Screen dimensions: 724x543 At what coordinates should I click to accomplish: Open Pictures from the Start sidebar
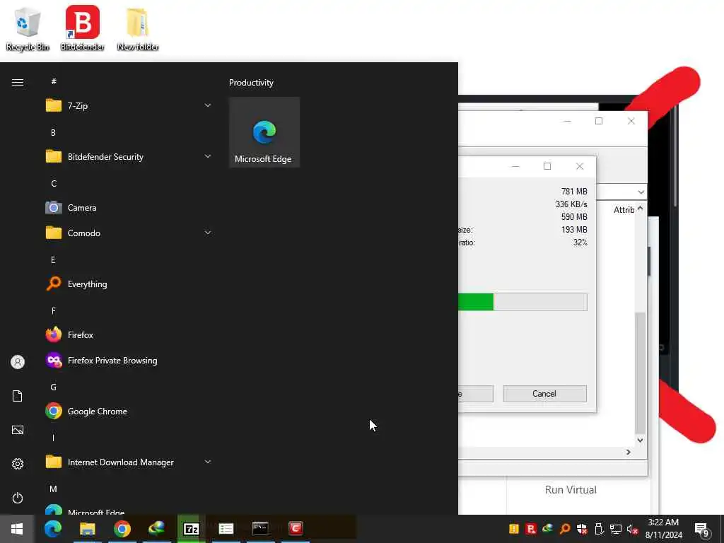(18, 430)
